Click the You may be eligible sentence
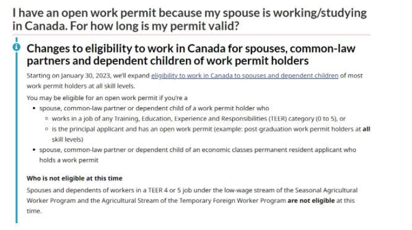 pyautogui.click(x=107, y=98)
